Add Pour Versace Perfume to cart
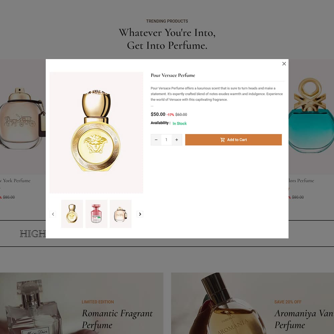334x334 pixels. pyautogui.click(x=233, y=140)
